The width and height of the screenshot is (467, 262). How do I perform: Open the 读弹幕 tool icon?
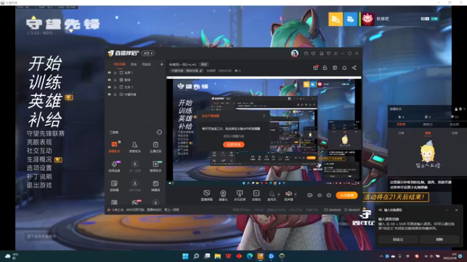click(x=114, y=186)
